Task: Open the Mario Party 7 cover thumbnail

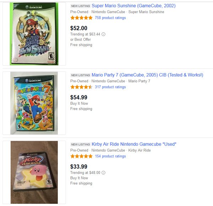Action: click(x=34, y=103)
